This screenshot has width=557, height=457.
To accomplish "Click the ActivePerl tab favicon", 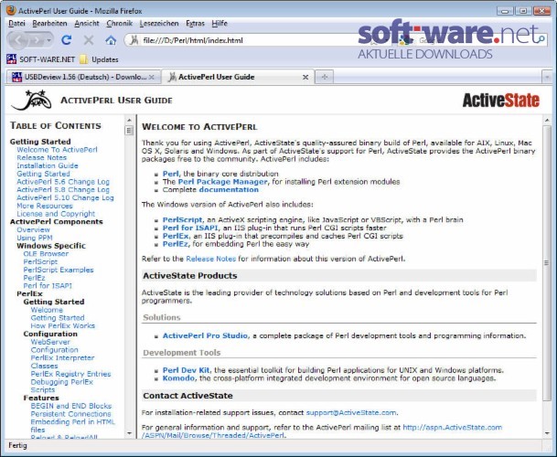I will click(x=172, y=77).
